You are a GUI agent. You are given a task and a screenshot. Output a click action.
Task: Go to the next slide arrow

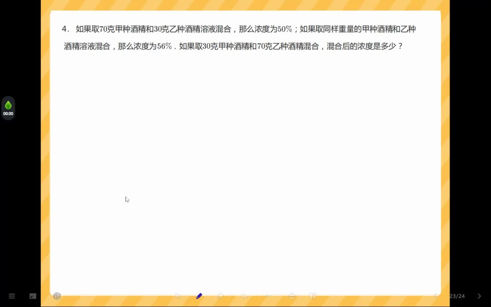(x=479, y=296)
